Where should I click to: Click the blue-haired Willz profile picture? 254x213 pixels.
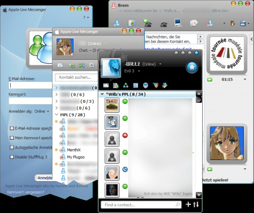click(111, 68)
